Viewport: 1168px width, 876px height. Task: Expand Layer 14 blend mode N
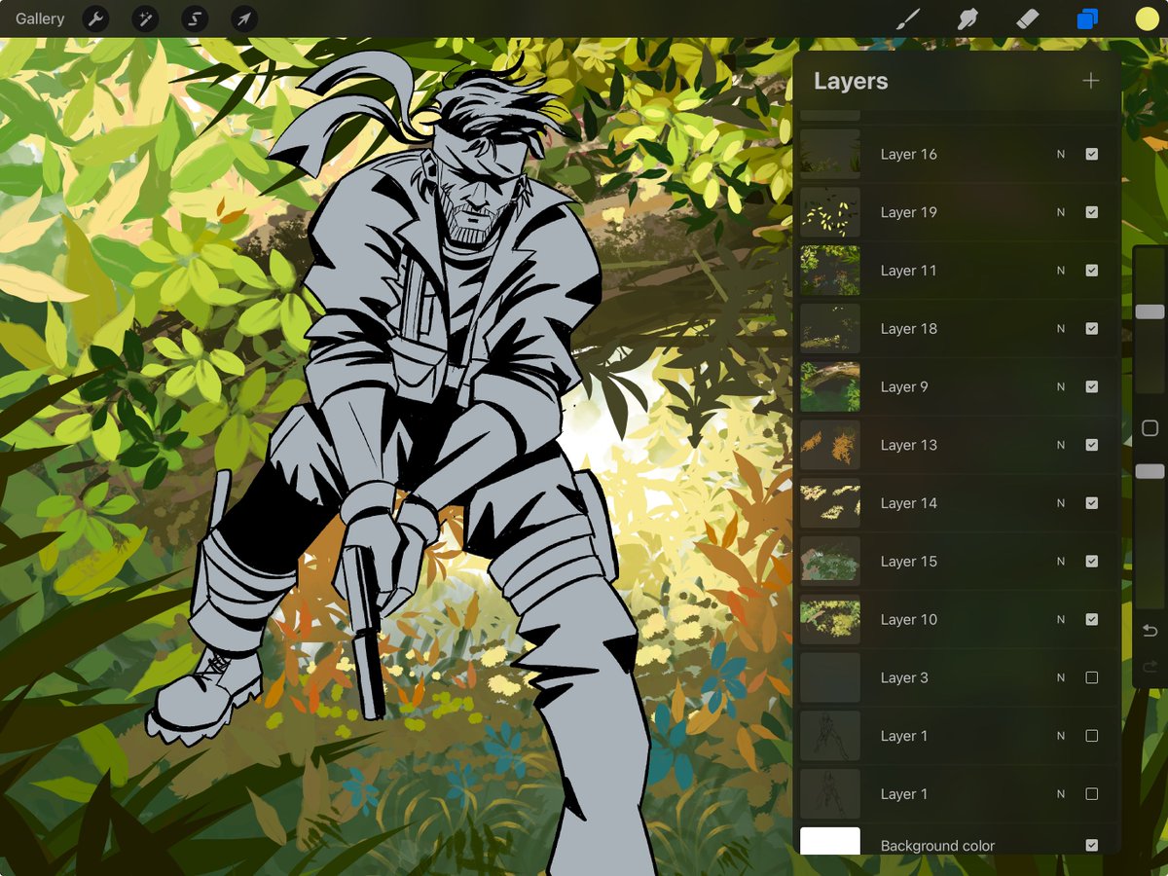tap(1061, 503)
